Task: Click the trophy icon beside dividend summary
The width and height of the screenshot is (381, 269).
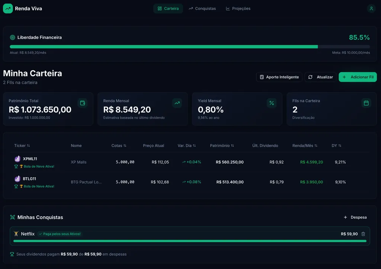Action: 12,254
